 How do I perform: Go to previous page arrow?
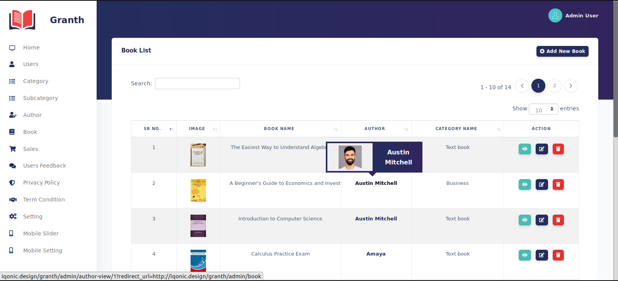click(x=522, y=86)
